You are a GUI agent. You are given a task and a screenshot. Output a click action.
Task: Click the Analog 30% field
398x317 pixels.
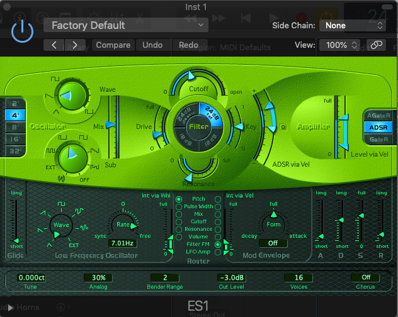[98, 278]
